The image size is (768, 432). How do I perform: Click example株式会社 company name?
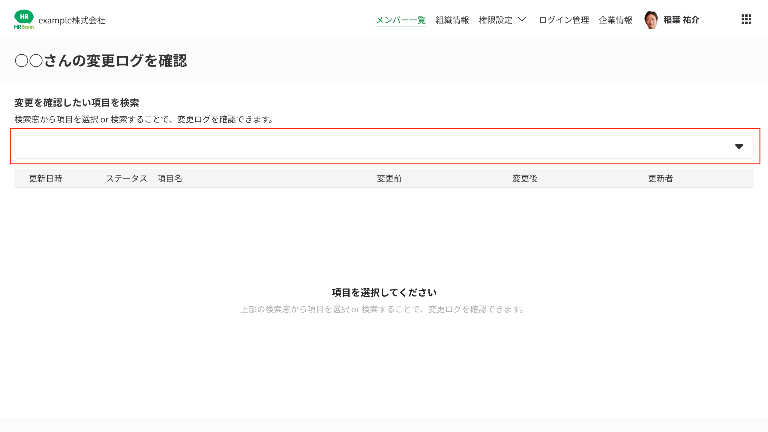72,20
